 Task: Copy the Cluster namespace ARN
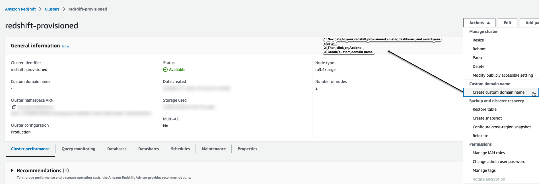[14, 107]
